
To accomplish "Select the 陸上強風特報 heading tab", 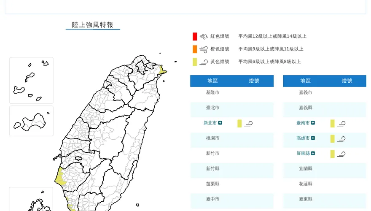I will tap(93, 25).
